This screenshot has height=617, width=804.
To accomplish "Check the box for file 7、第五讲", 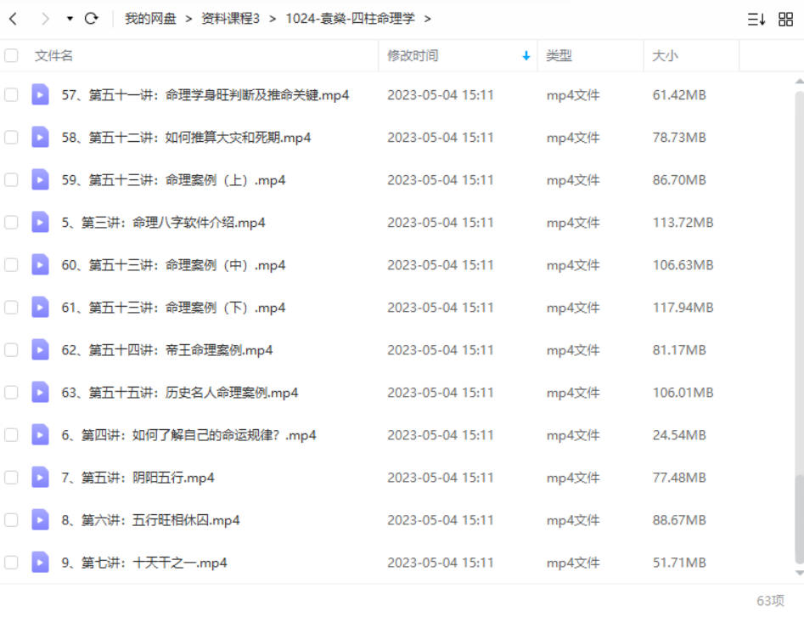I will [x=11, y=478].
